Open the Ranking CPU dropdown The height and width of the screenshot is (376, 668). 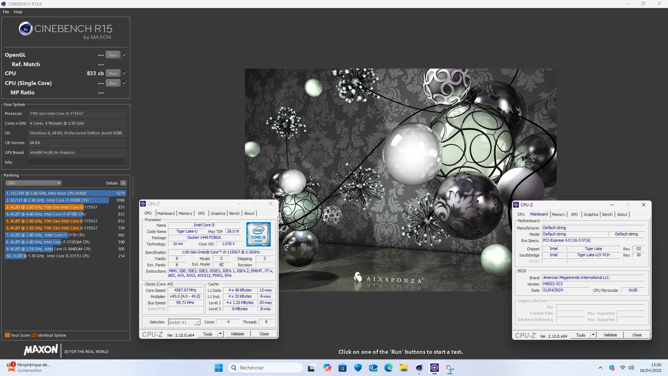(x=33, y=183)
